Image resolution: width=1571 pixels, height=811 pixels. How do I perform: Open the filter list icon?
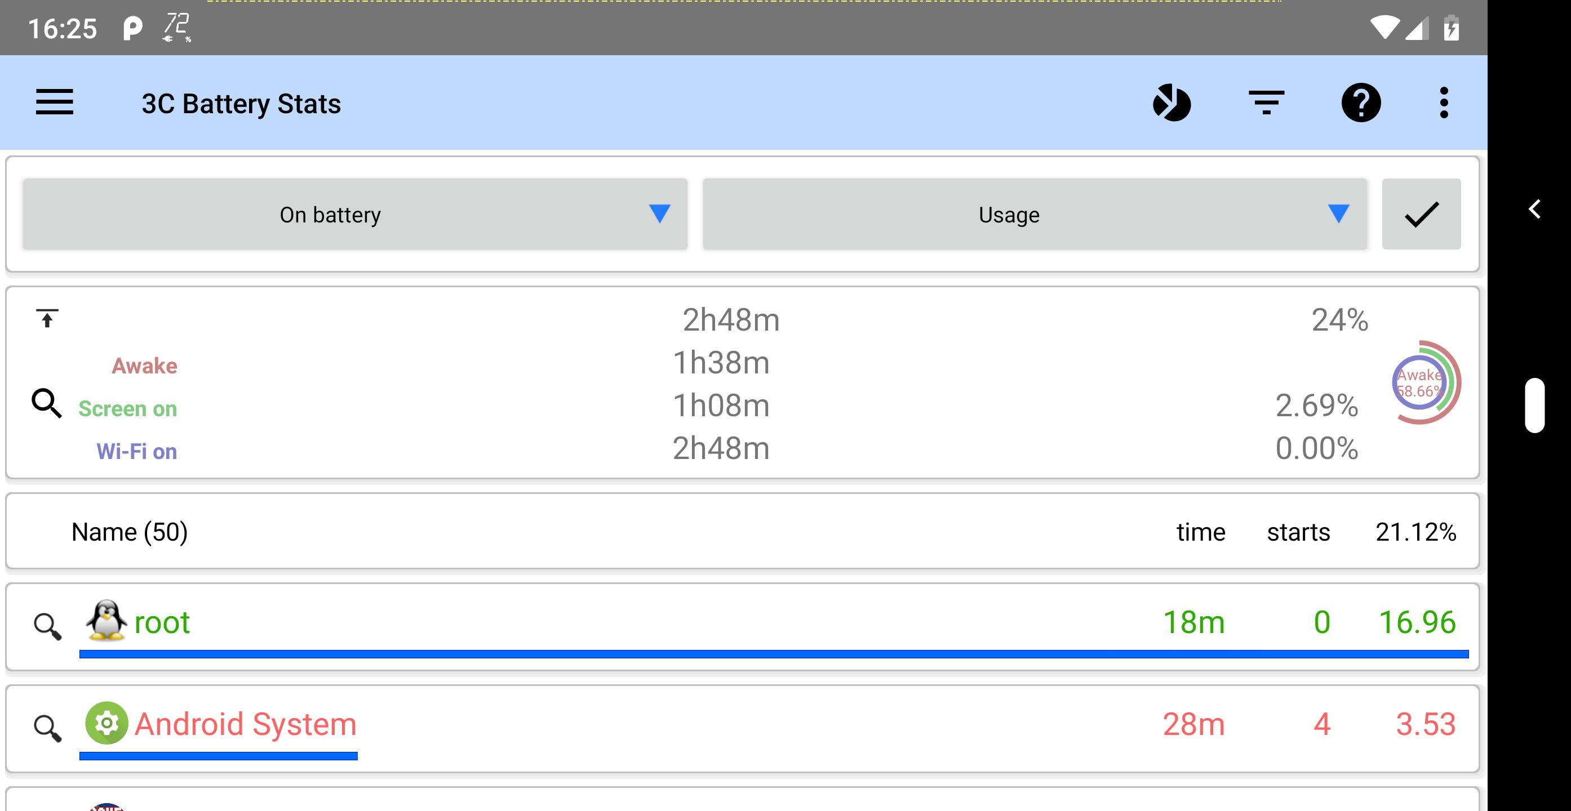(x=1267, y=103)
